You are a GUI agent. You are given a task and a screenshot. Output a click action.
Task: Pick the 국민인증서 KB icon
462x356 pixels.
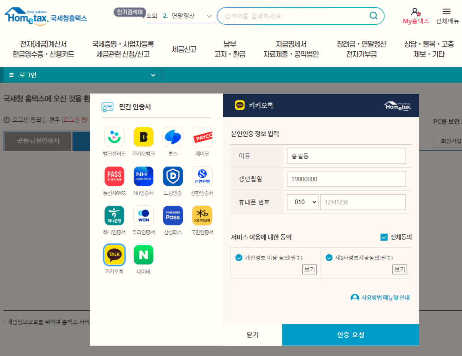tap(202, 216)
